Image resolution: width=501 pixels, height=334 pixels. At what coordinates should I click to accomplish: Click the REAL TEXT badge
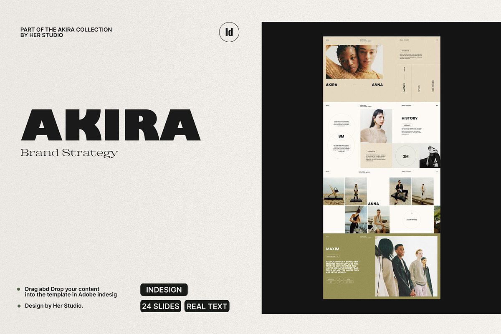coord(207,306)
